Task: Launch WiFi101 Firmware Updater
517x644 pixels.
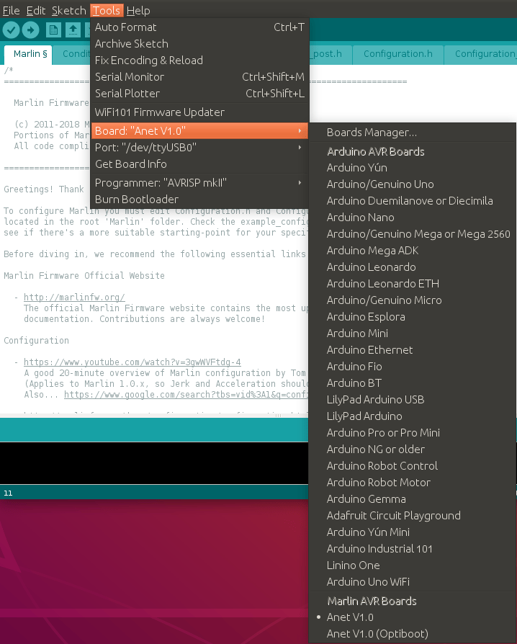Action: click(x=199, y=112)
